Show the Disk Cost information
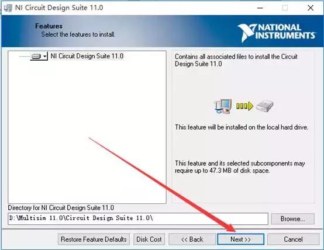The height and width of the screenshot is (250, 324). point(149,239)
